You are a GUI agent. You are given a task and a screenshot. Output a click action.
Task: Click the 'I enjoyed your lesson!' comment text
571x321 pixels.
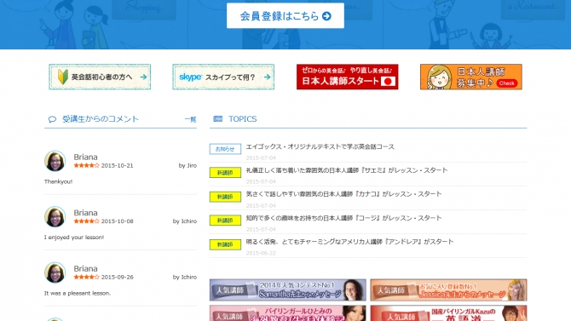74,238
